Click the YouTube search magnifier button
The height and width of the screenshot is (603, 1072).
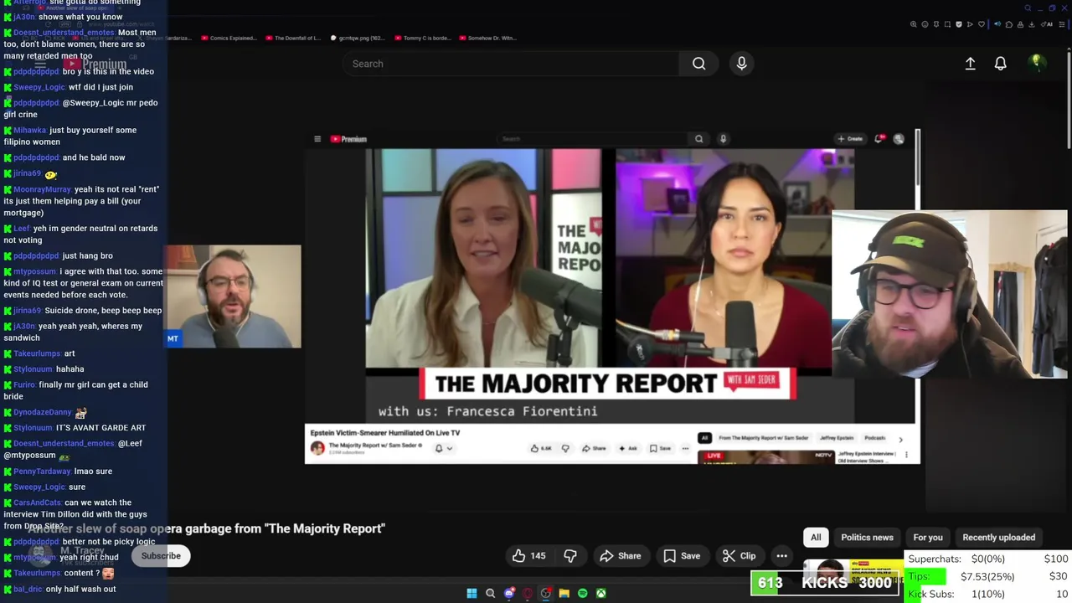[x=698, y=64]
